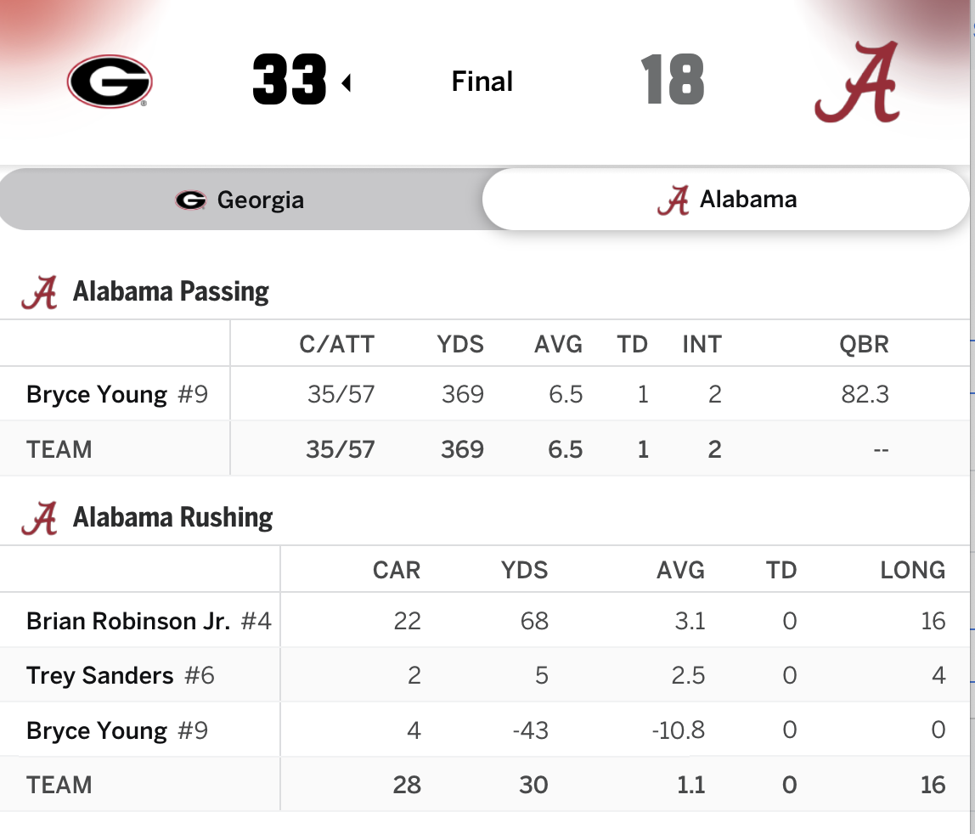The width and height of the screenshot is (975, 834).
Task: Open Bryce Young's profile in the passing table
Action: pos(97,394)
